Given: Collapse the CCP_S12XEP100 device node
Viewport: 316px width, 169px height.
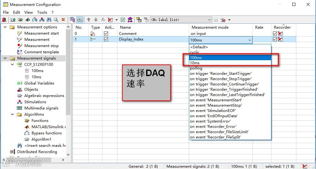Looking at the screenshot, I should tap(12, 64).
